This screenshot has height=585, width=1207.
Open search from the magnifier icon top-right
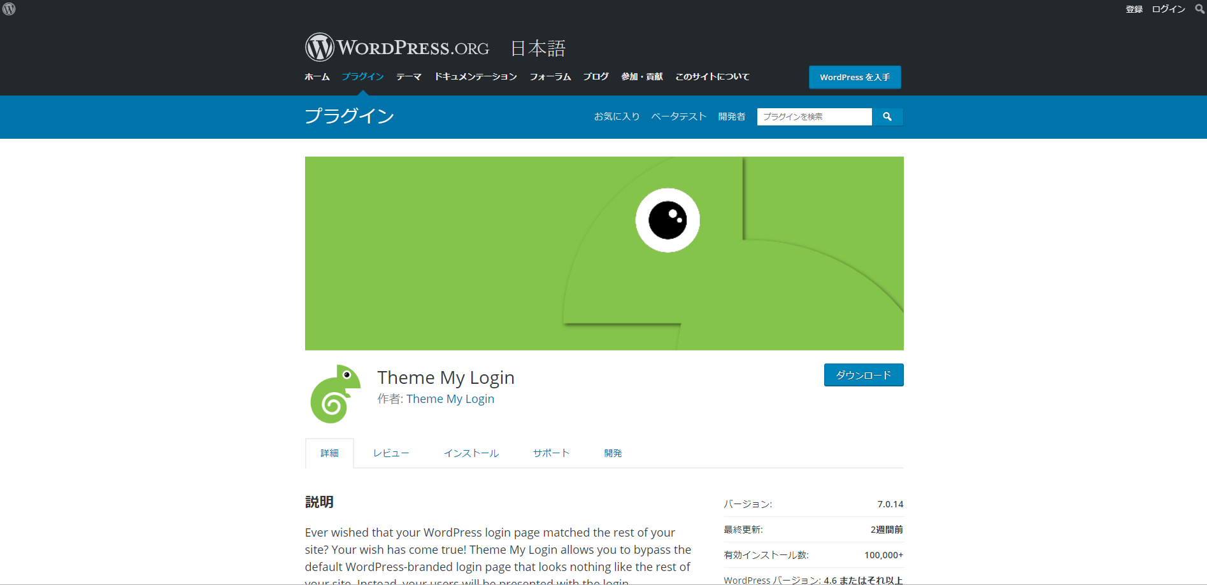[1200, 9]
